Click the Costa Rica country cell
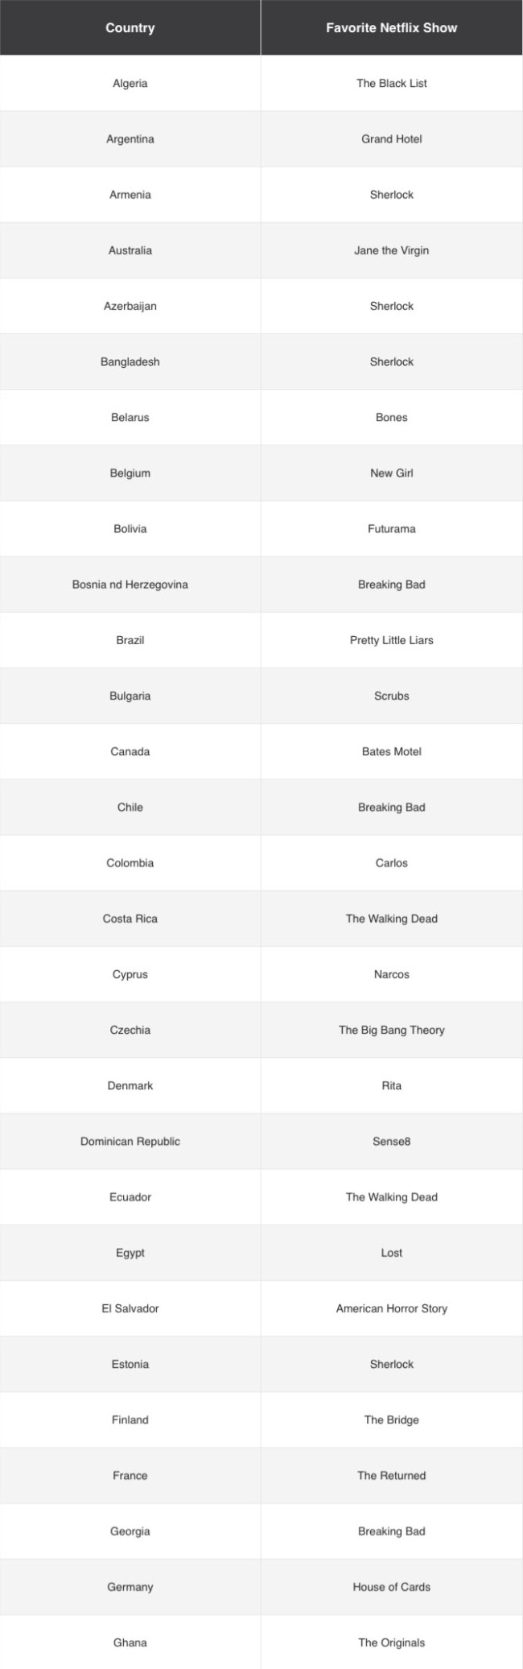The image size is (523, 1669). [130, 919]
